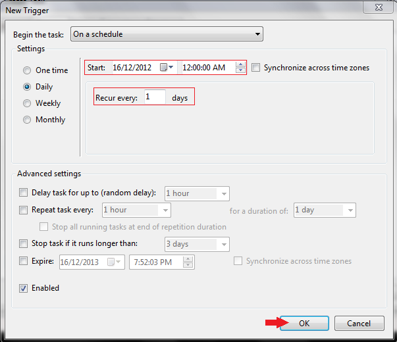Decrease Start time with down spinner arrow
Screen dimensions: 397x342
[x=240, y=70]
